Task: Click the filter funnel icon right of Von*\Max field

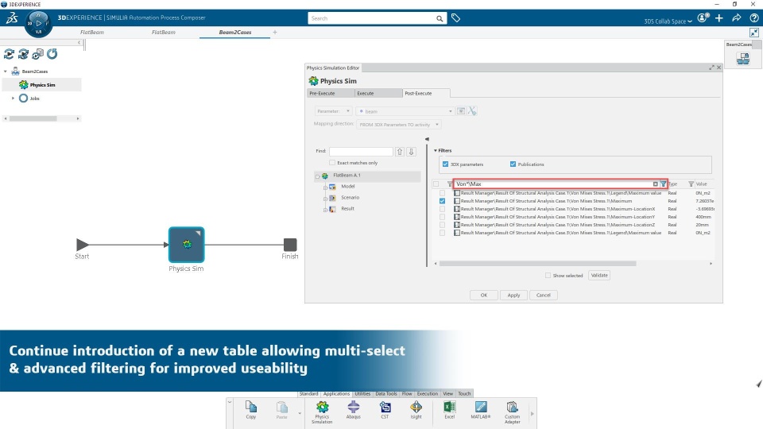Action: tap(663, 184)
